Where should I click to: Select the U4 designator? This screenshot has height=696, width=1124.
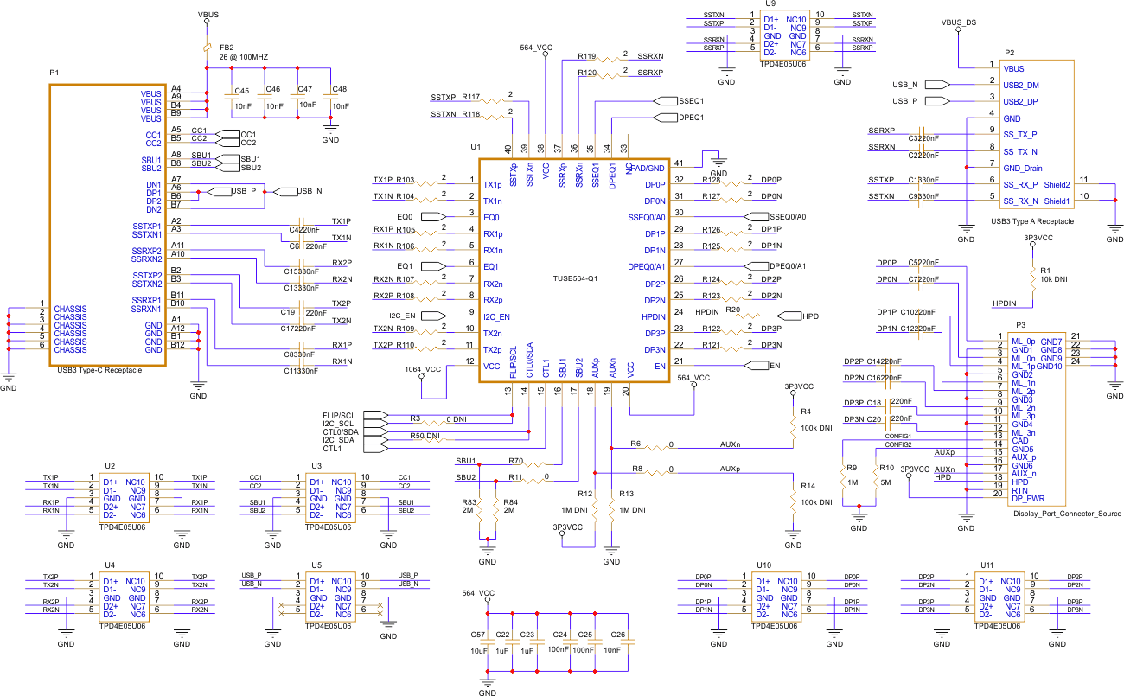(x=110, y=565)
